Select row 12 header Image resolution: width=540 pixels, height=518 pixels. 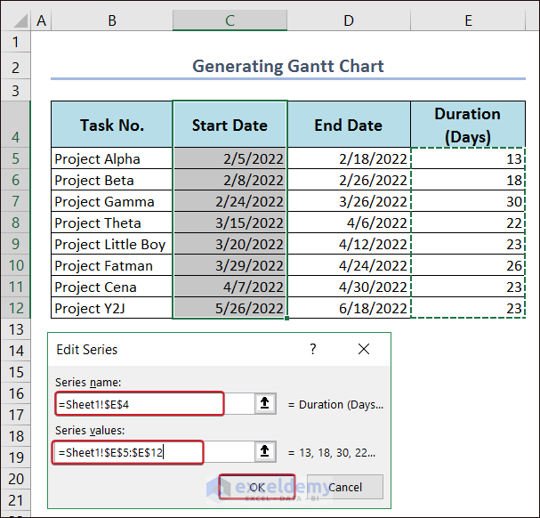(15, 308)
